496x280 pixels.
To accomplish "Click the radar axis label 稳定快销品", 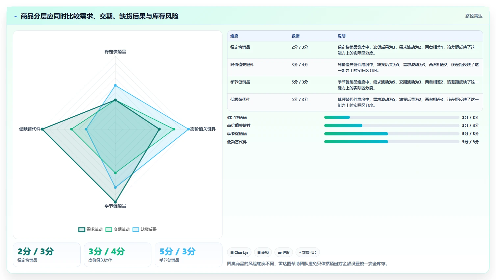I will coord(115,52).
